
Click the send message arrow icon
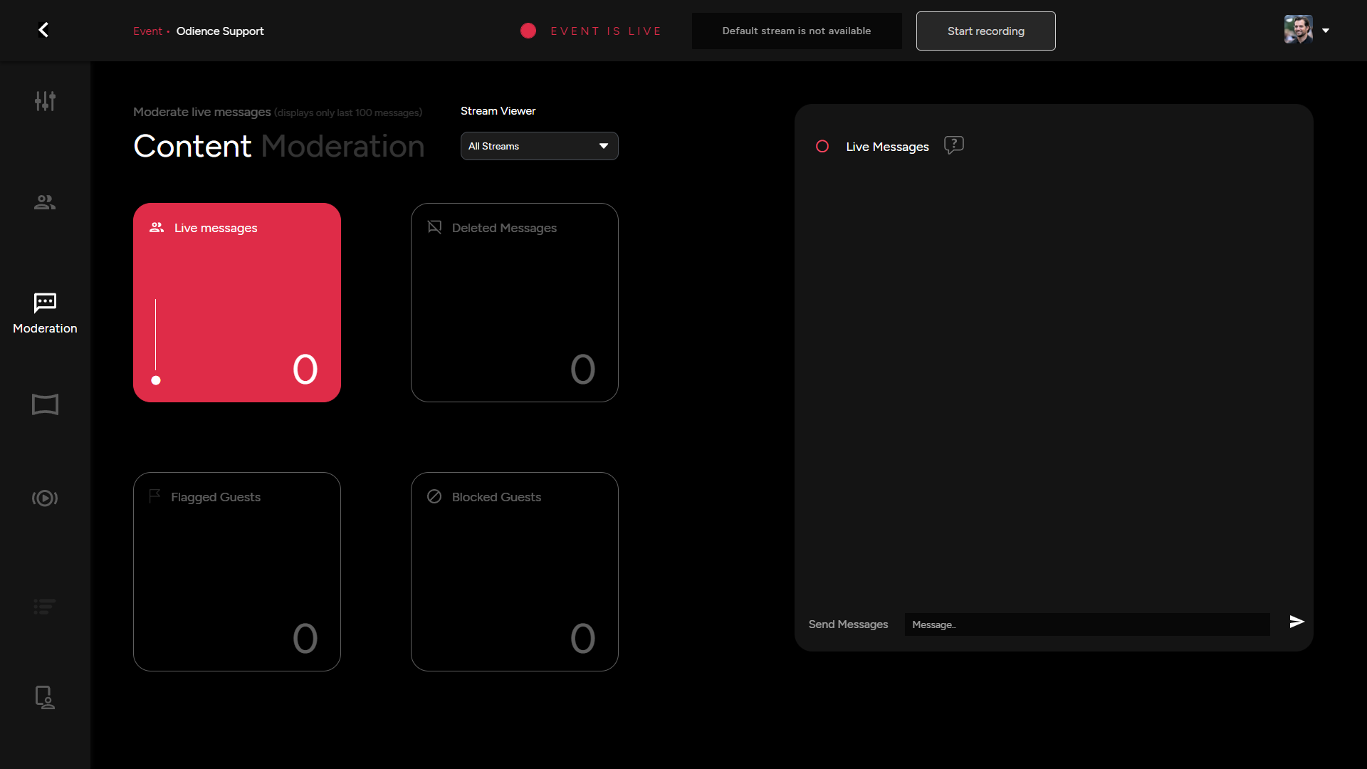click(x=1297, y=622)
